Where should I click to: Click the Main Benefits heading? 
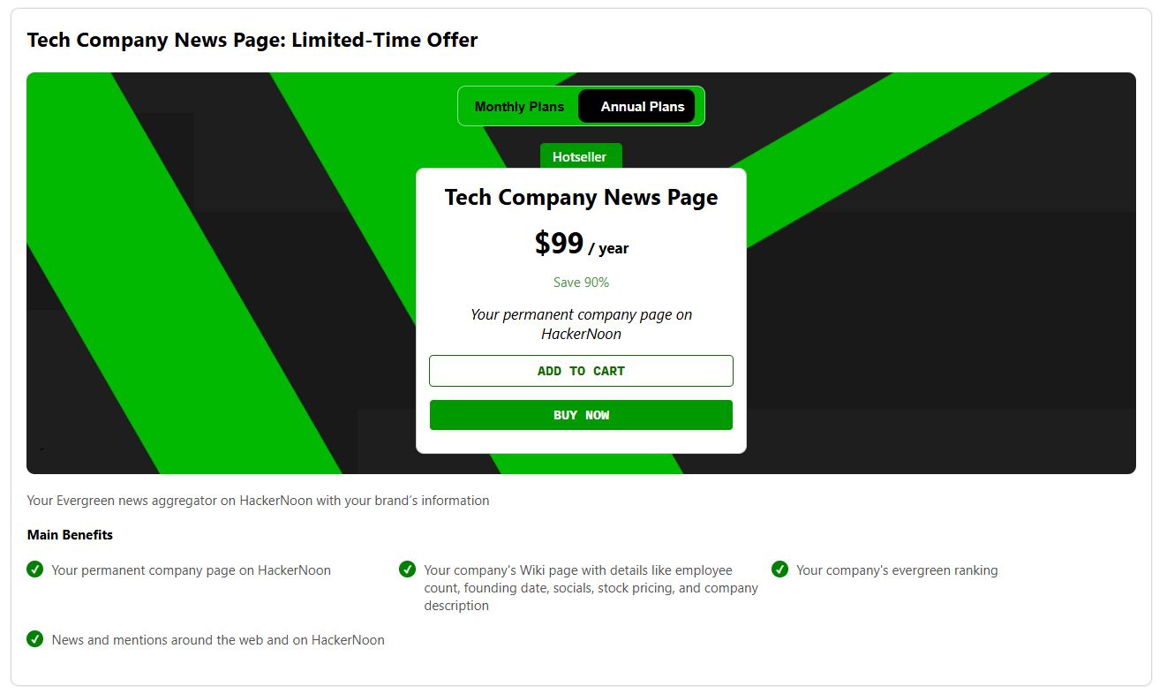pyautogui.click(x=70, y=535)
